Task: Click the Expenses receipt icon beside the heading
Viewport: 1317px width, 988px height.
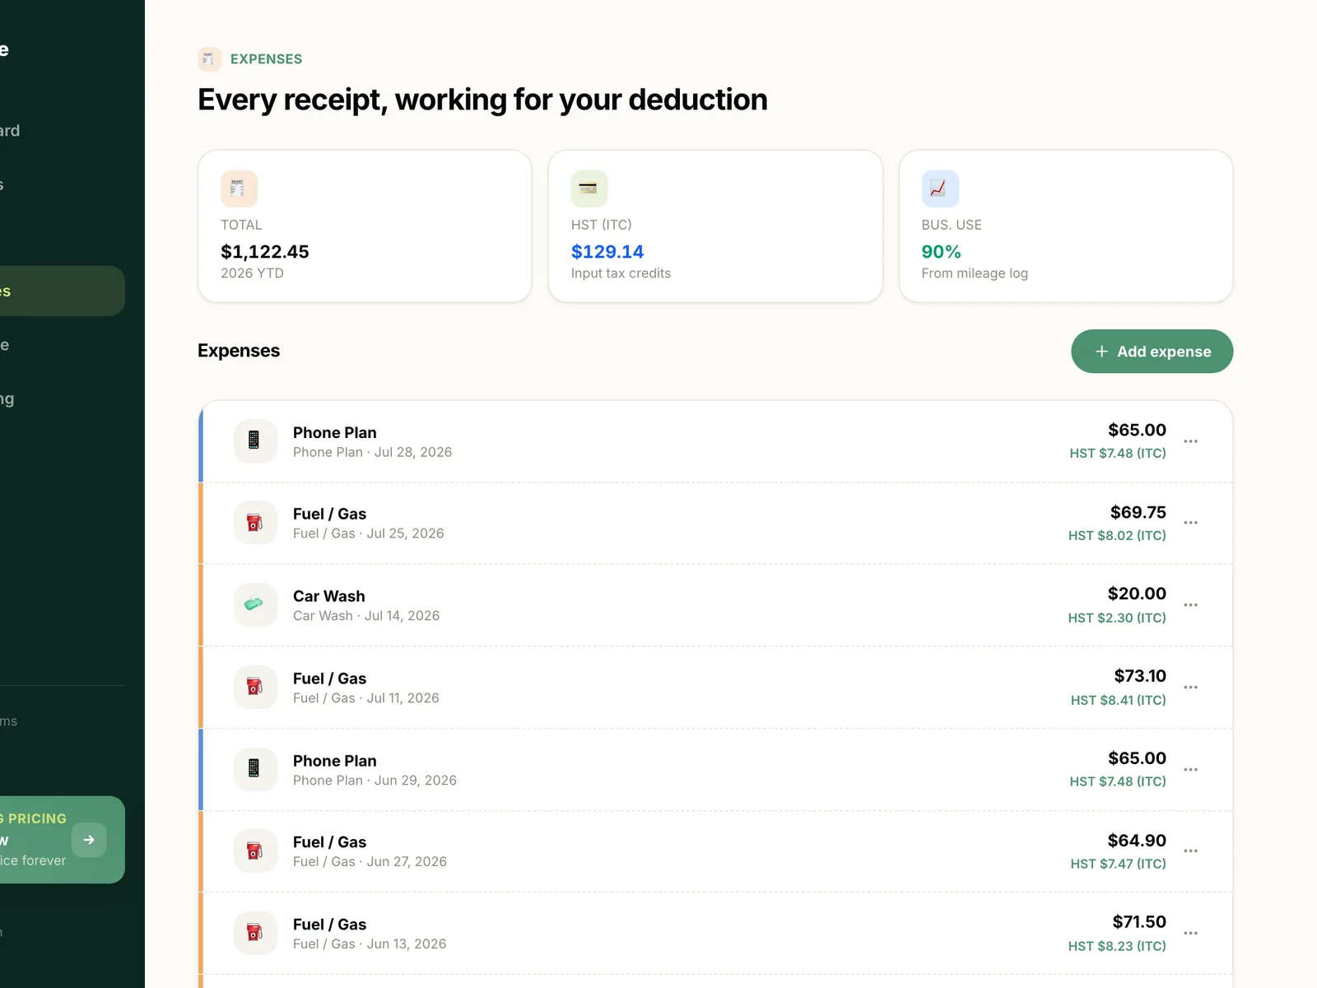Action: 209,59
